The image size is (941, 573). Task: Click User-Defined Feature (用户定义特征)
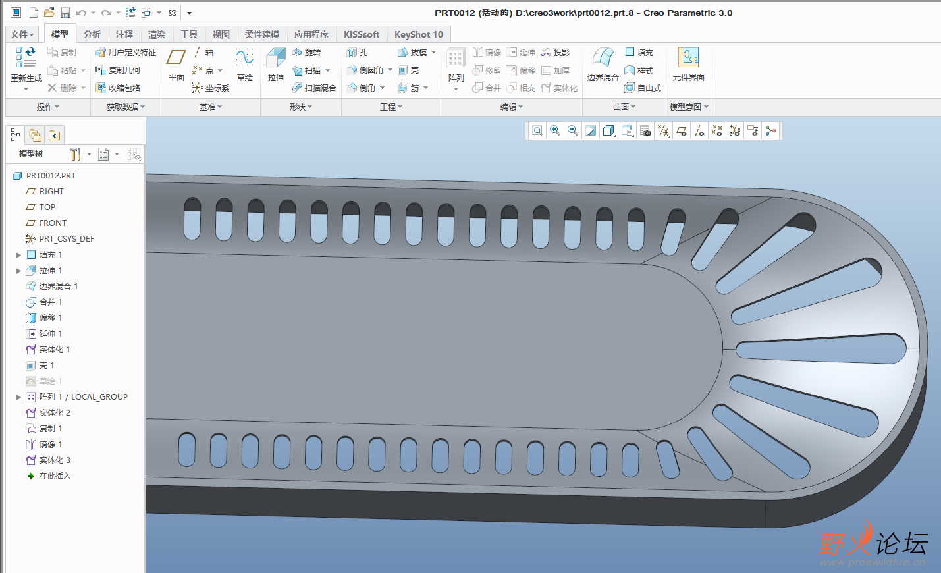[126, 52]
